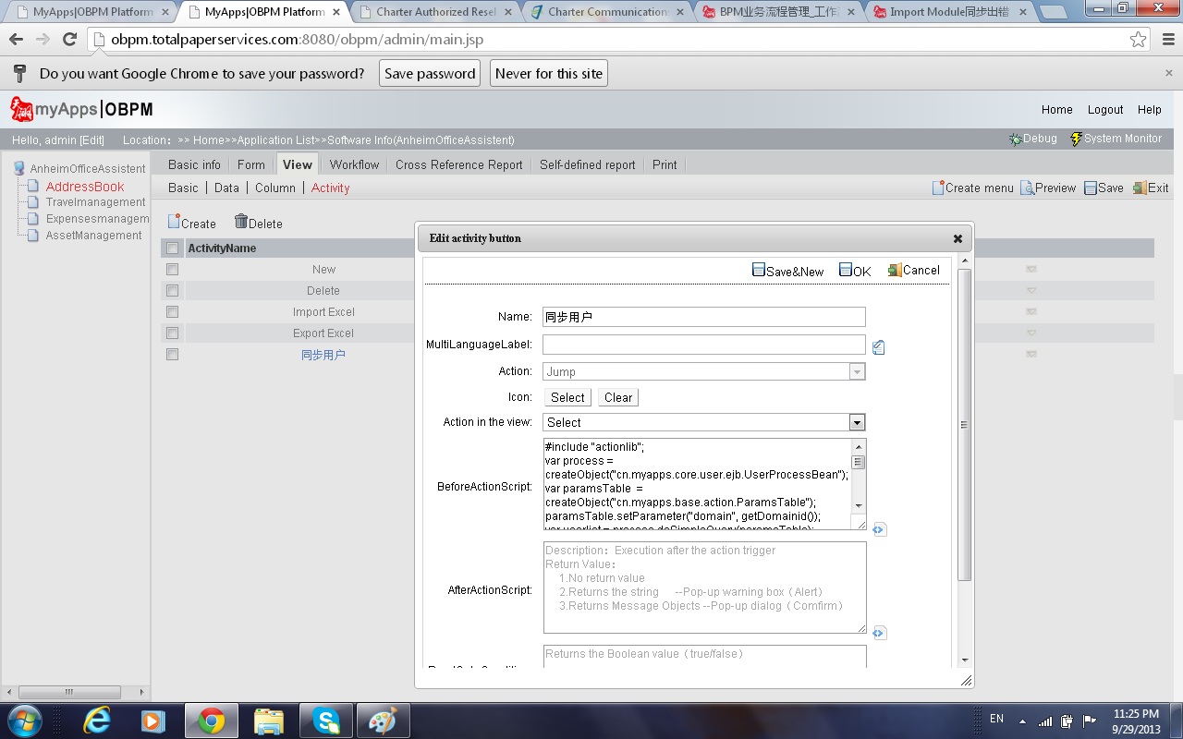
Task: Expand the arrow on the New activity row
Action: click(x=1031, y=269)
